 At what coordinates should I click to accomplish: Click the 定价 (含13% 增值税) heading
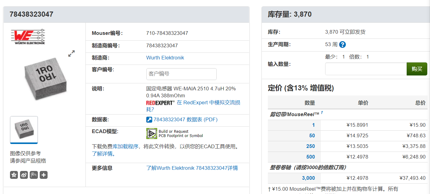(301, 88)
